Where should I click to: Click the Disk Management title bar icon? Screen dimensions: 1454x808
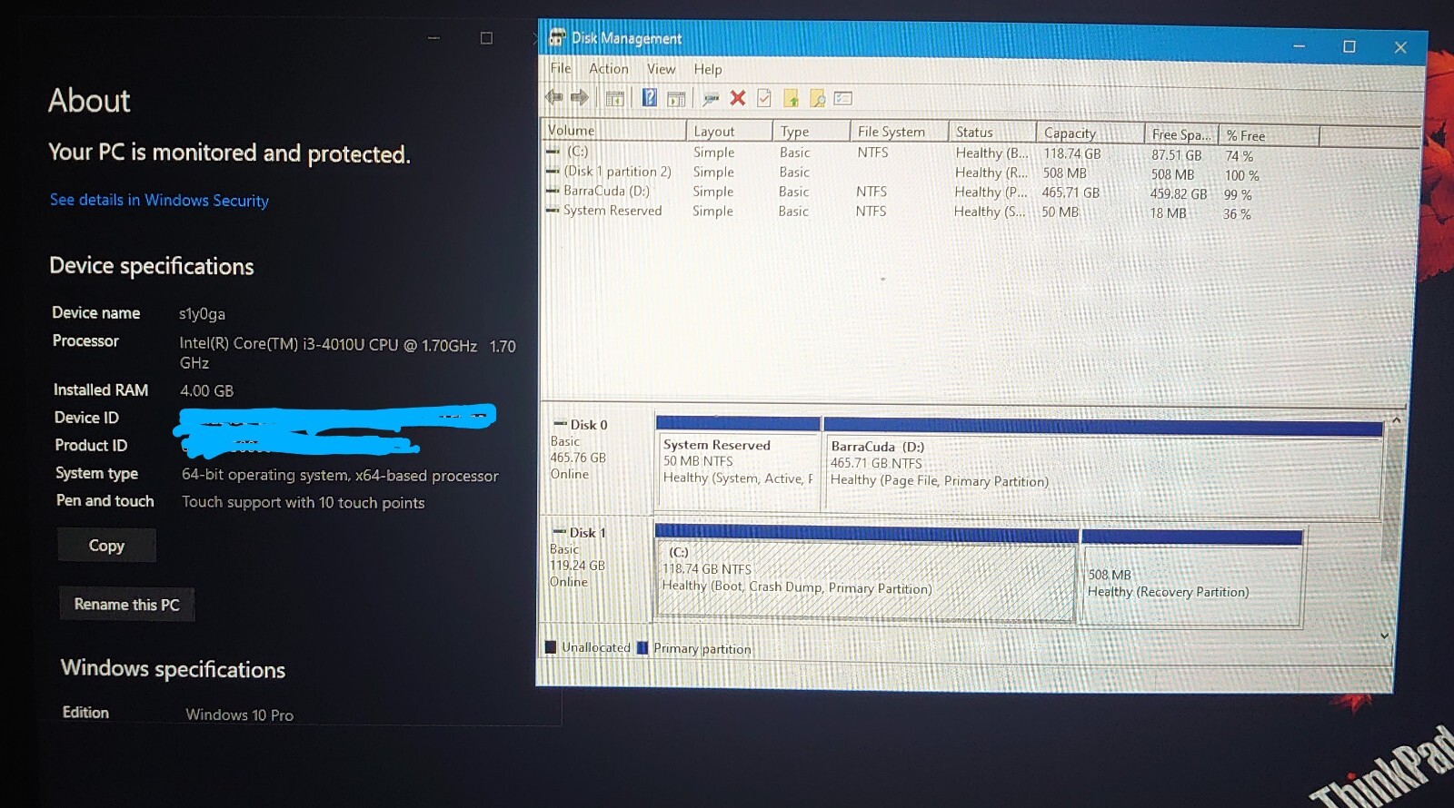coord(557,36)
